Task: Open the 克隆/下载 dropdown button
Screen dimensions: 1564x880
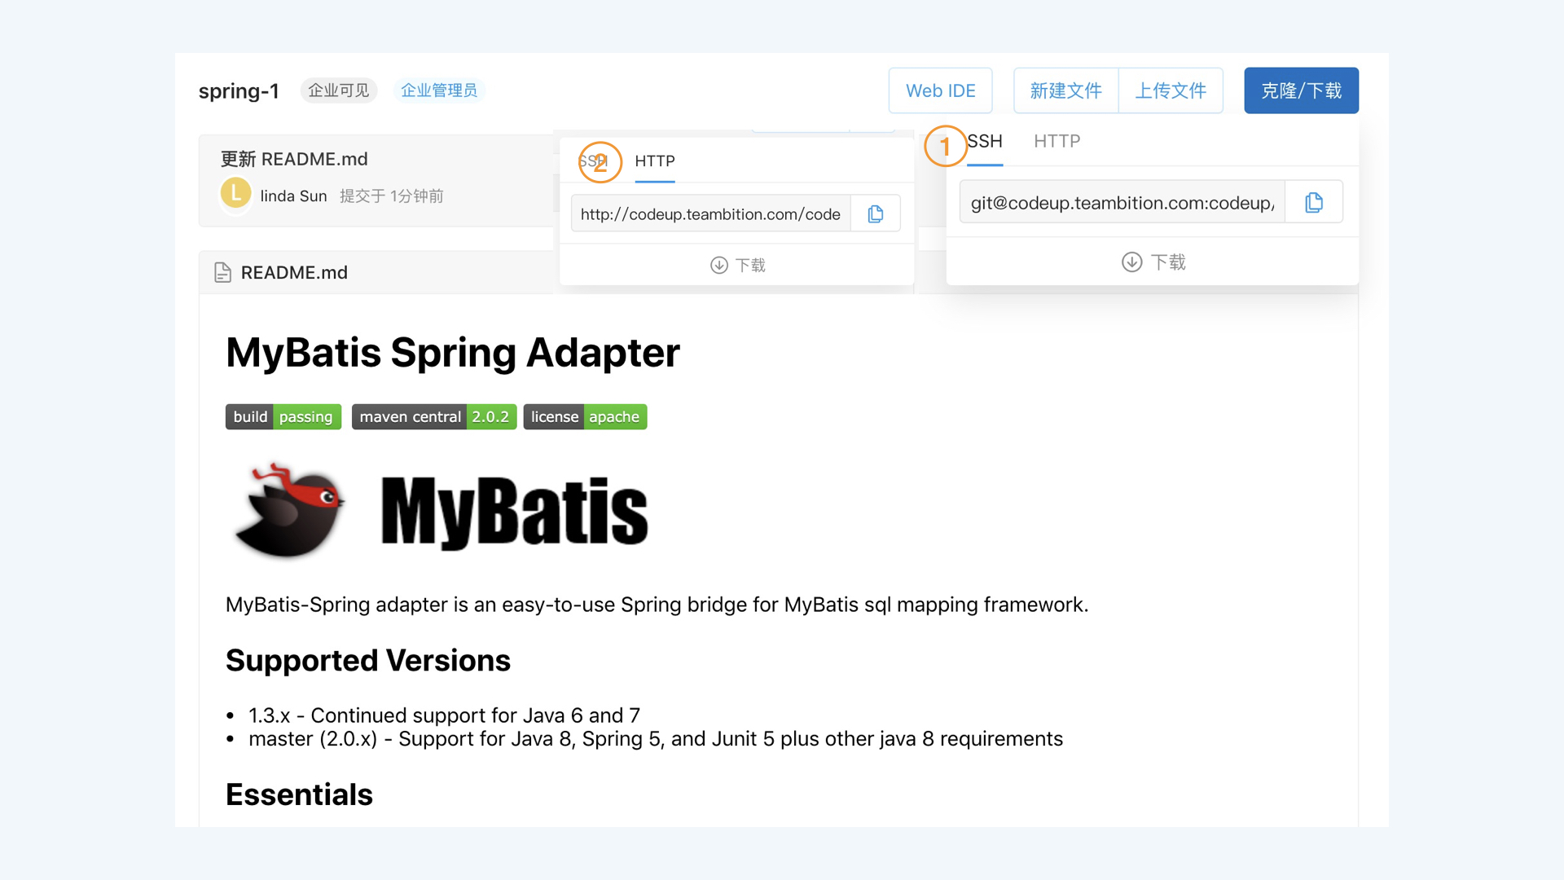Action: click(x=1301, y=90)
